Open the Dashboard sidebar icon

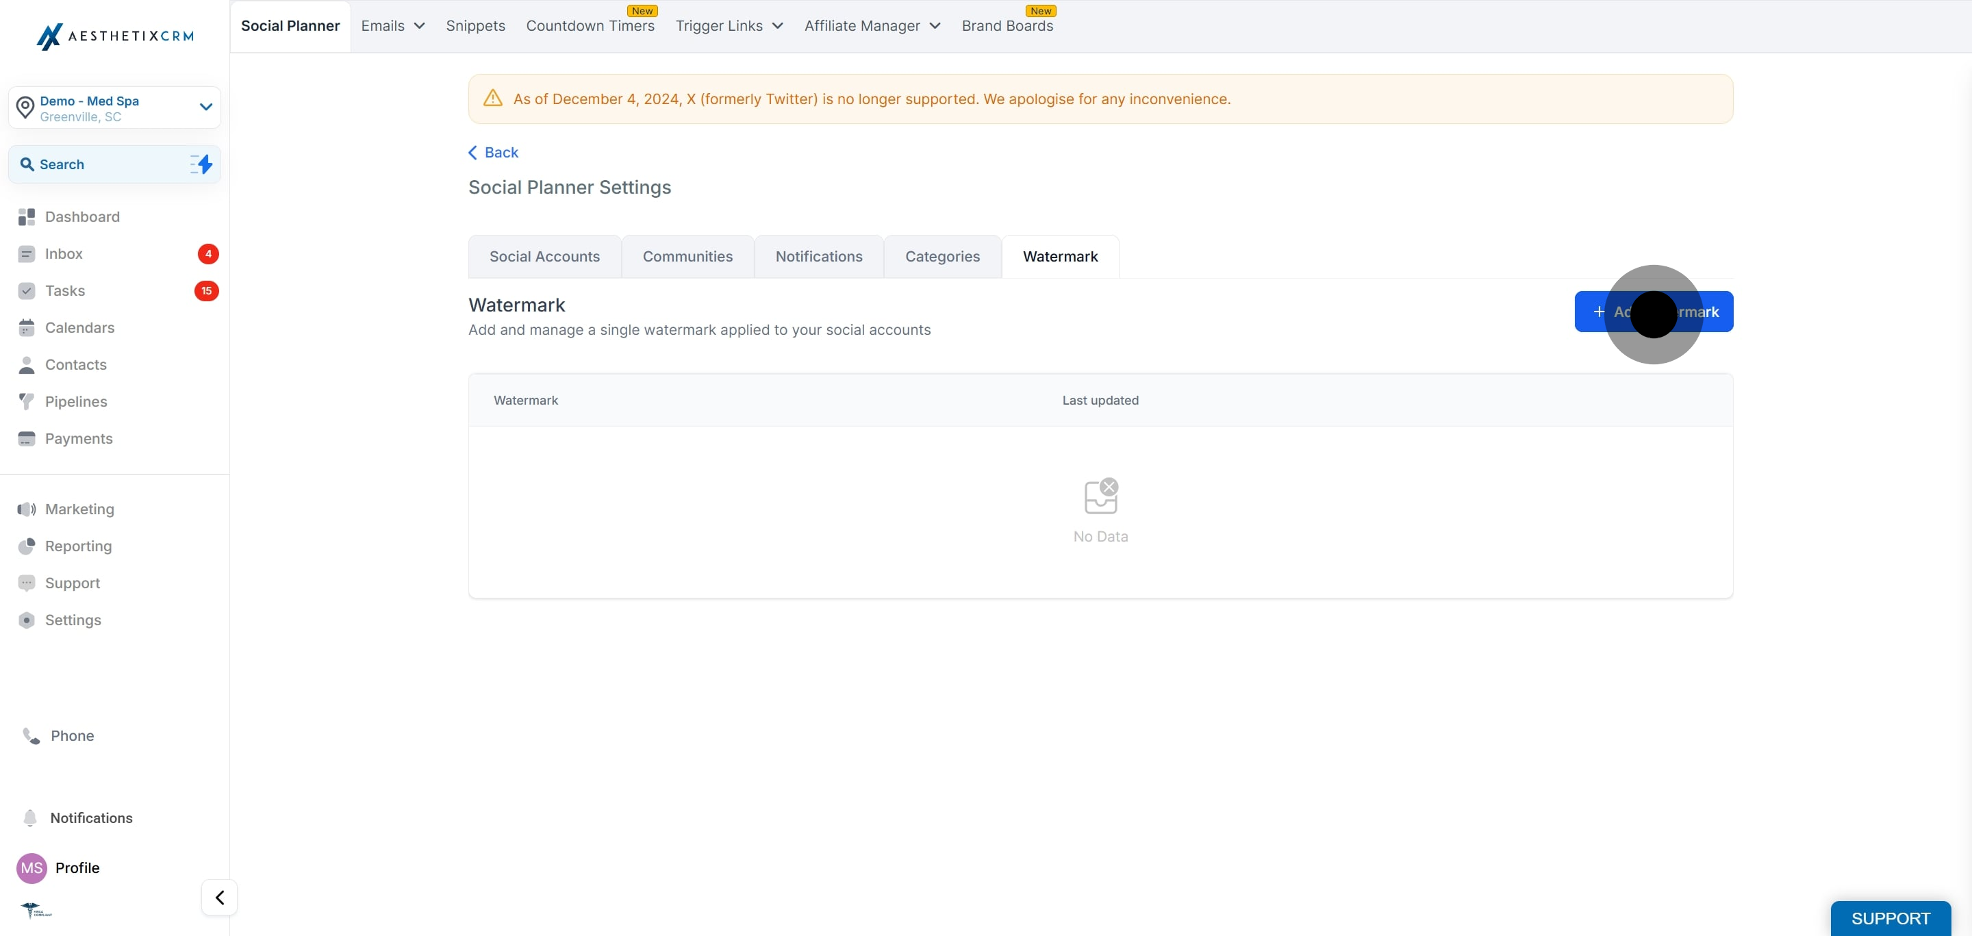pos(26,217)
